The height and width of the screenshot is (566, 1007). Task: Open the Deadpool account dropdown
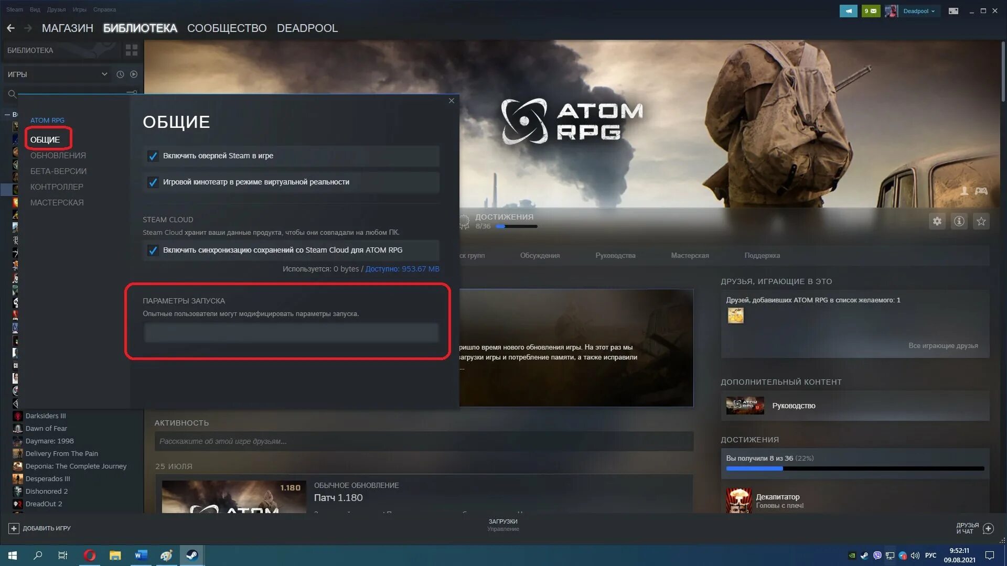(x=918, y=11)
